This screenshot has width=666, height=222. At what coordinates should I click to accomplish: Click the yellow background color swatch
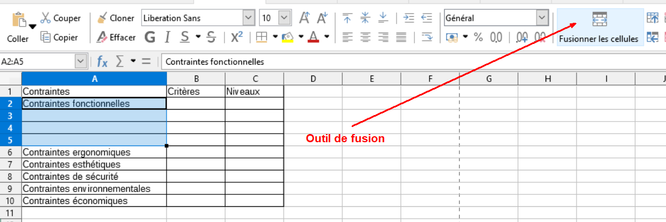click(x=287, y=37)
